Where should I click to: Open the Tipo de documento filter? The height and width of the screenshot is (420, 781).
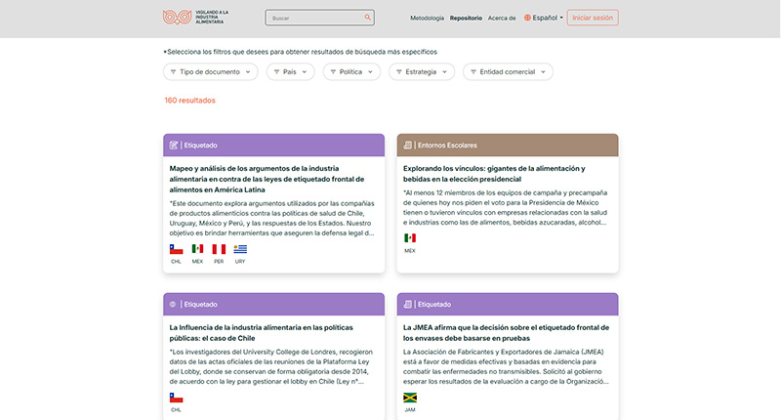coord(210,72)
